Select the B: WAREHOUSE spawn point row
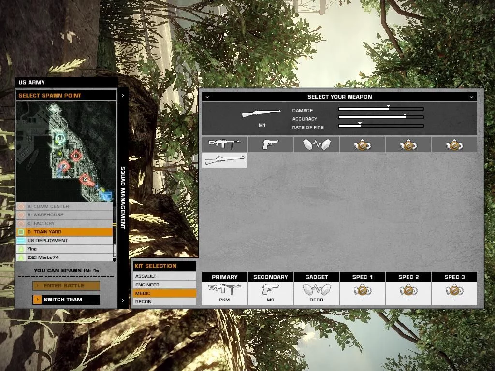 click(64, 215)
